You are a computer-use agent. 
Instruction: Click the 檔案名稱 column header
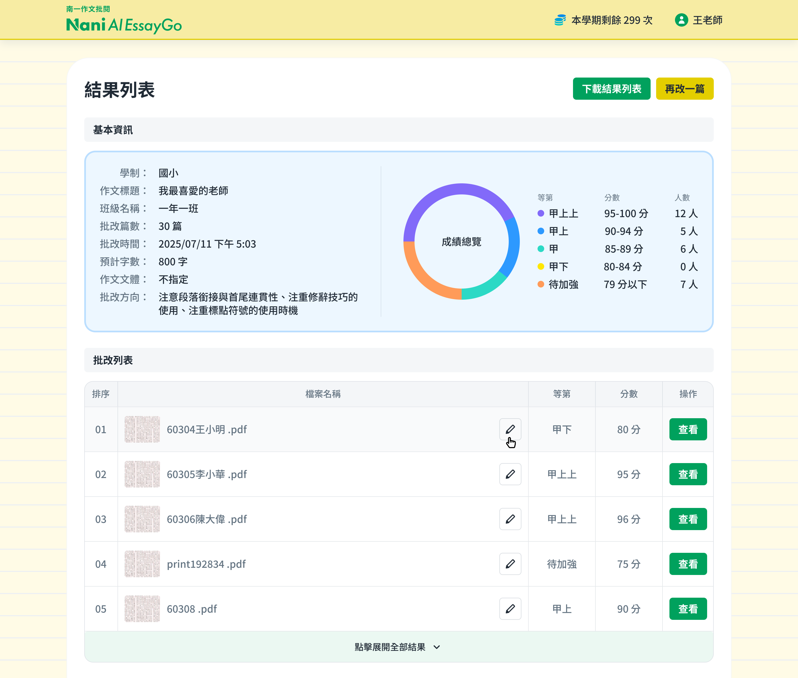323,394
